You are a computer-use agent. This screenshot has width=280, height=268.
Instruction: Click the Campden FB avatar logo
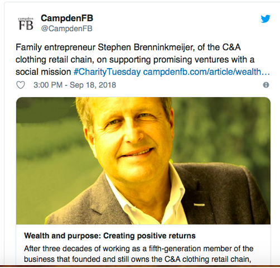coord(26,23)
